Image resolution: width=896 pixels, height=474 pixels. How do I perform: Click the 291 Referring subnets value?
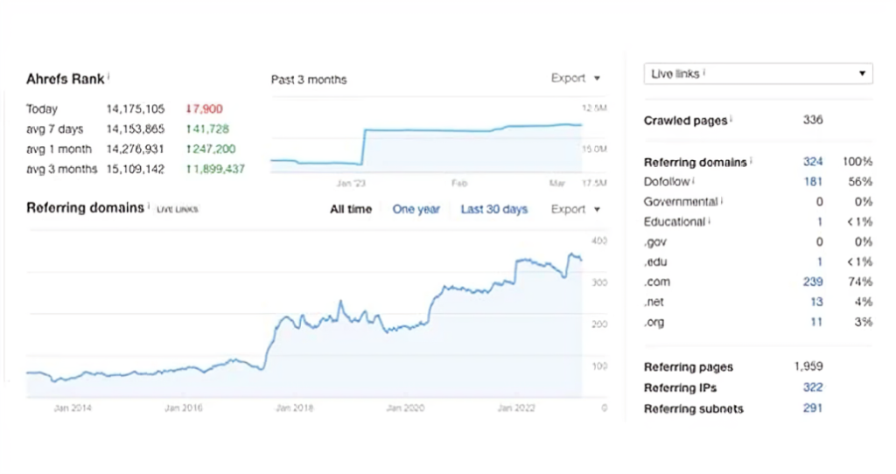point(813,408)
